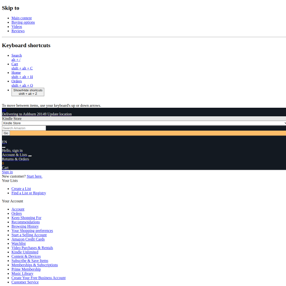Open the Kindle Store category dropdown
Viewport: 286px width, 286px height.
point(144,123)
